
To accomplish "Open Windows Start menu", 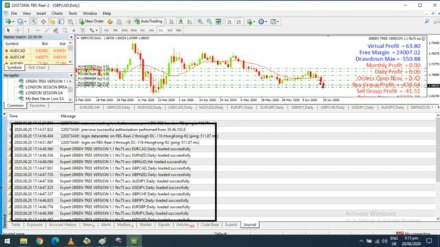I will click(x=8, y=241).
